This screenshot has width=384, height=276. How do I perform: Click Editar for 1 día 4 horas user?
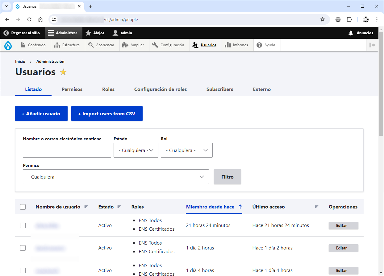343,271
